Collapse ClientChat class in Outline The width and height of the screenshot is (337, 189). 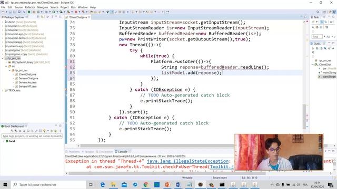pos(313,65)
